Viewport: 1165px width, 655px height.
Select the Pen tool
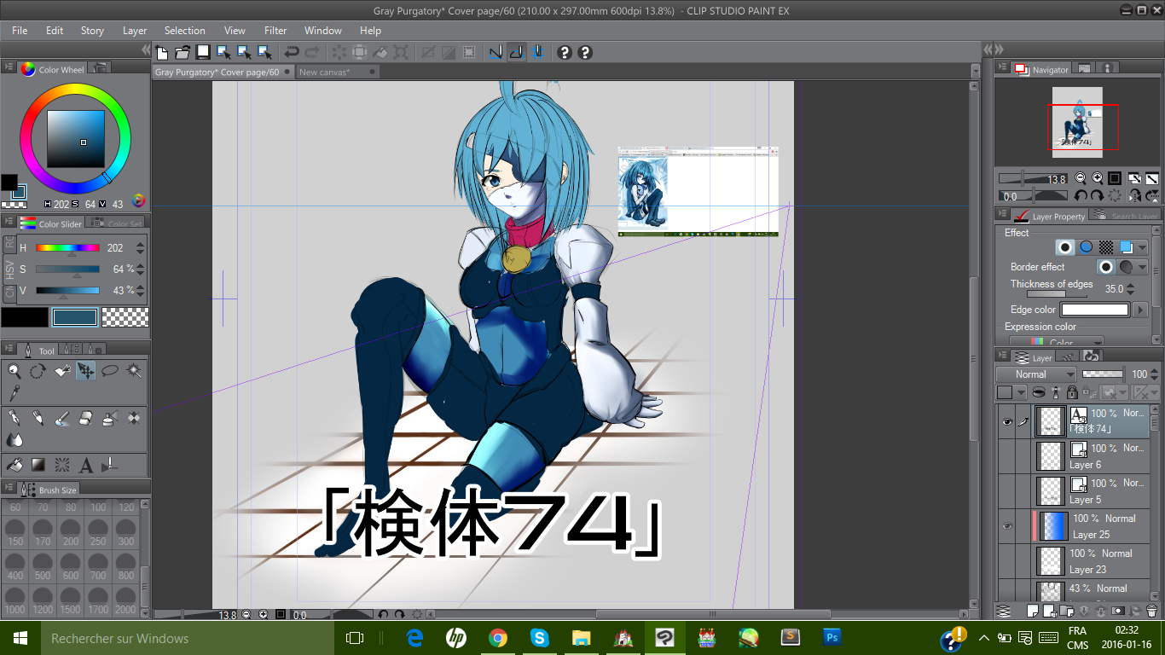point(14,418)
